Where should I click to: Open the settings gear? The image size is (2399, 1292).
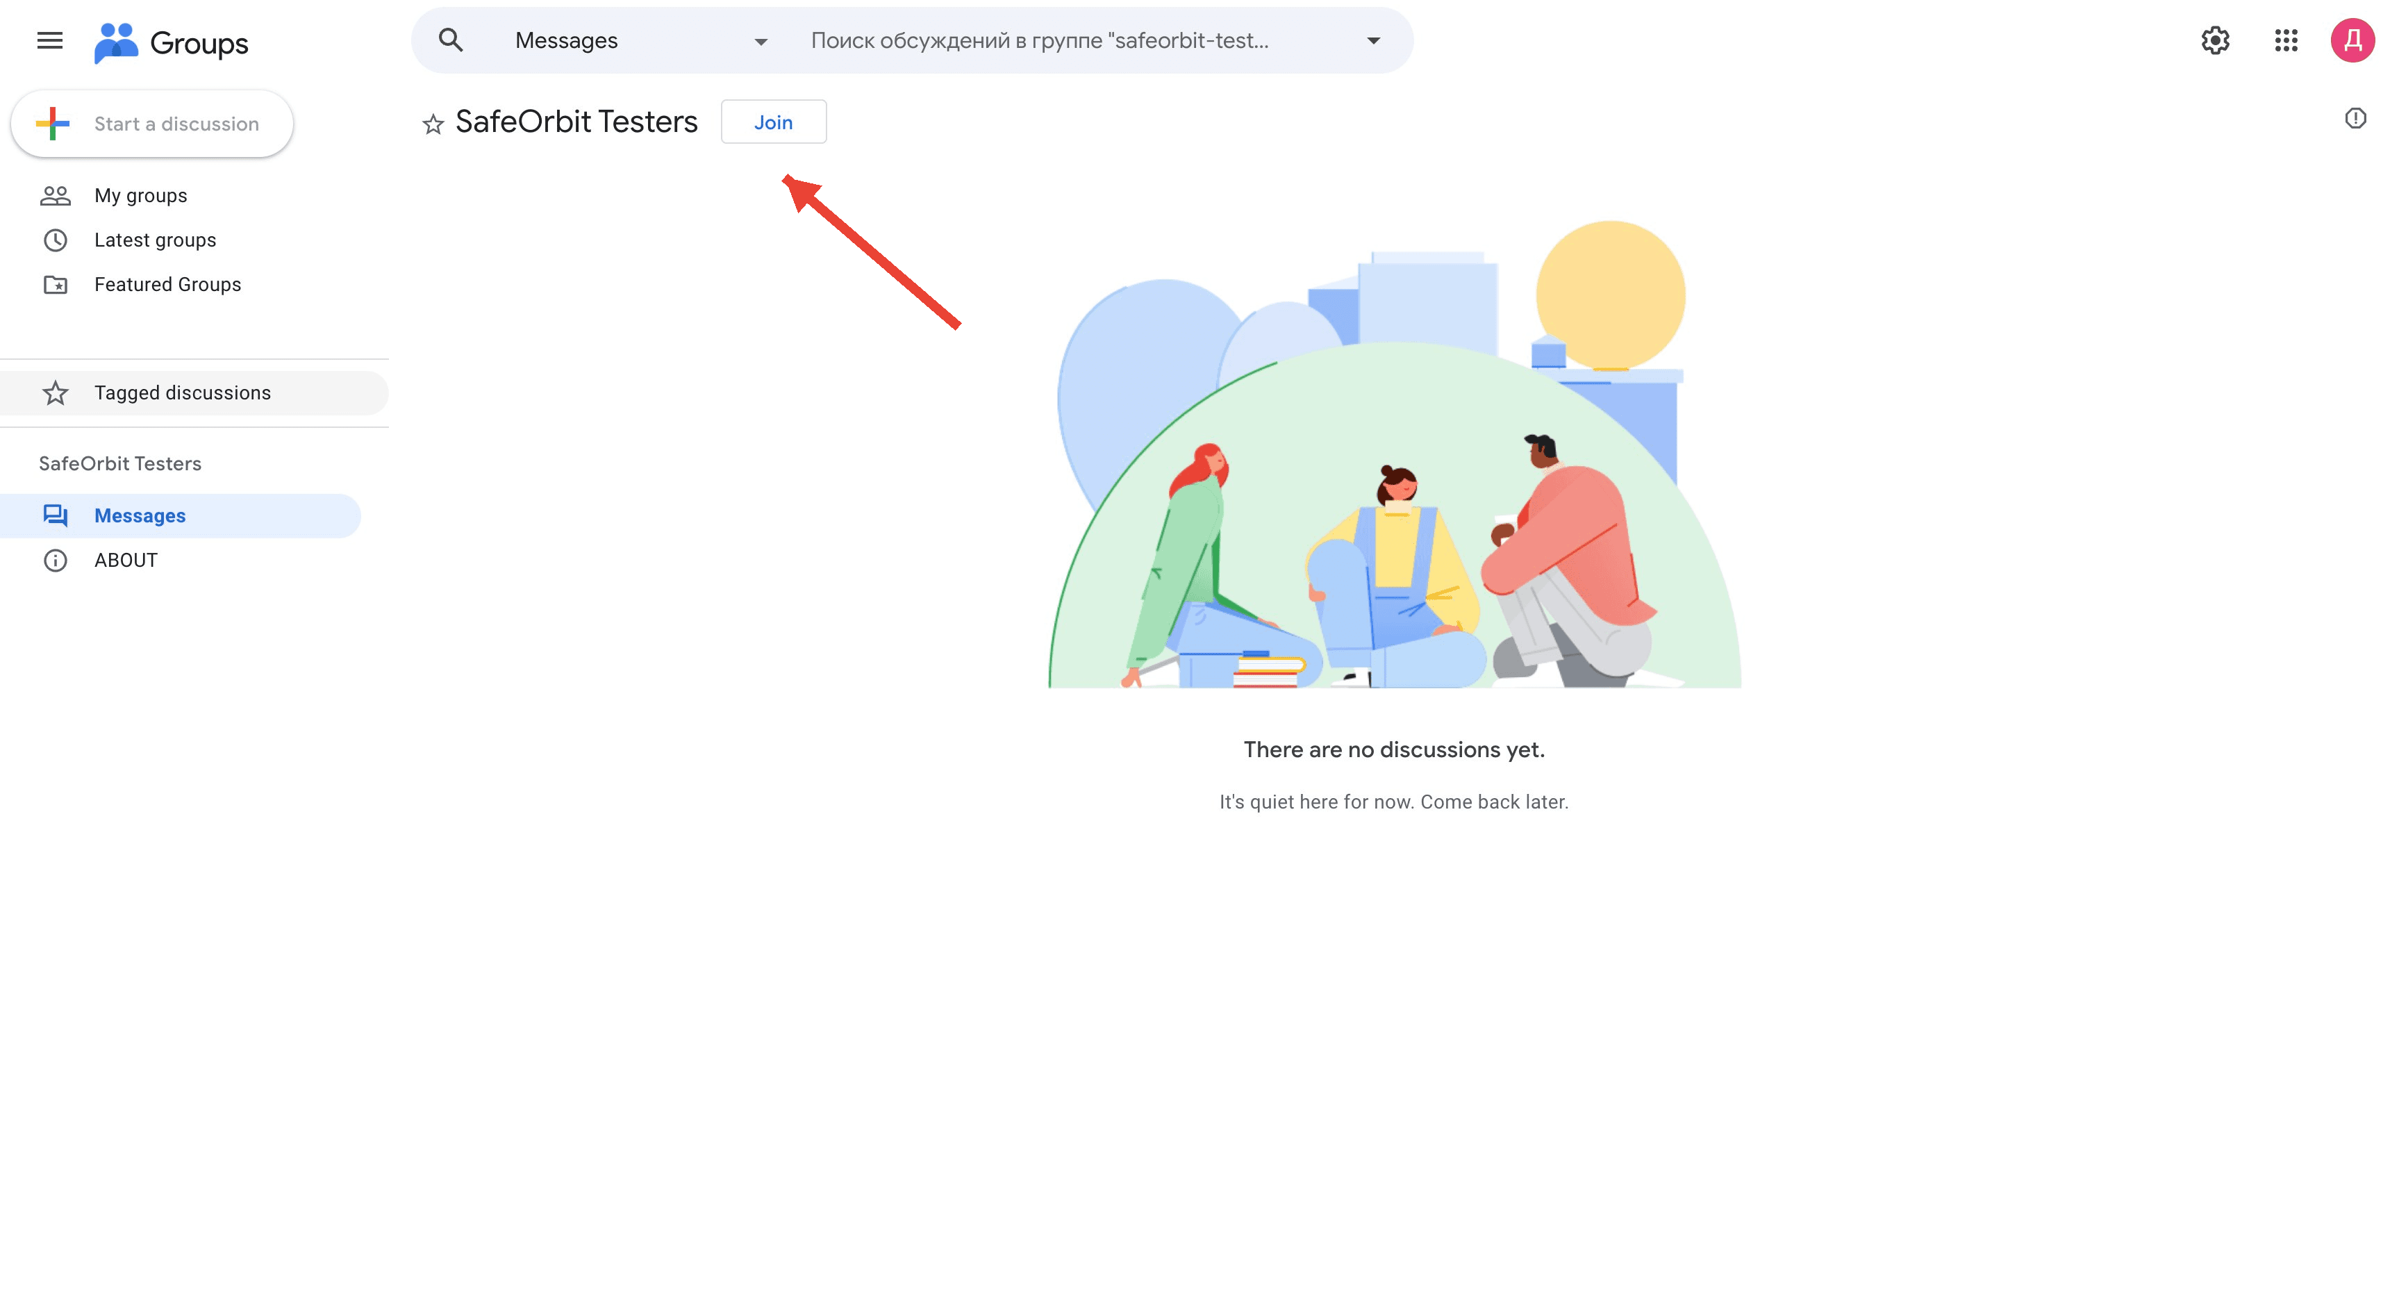(2215, 40)
